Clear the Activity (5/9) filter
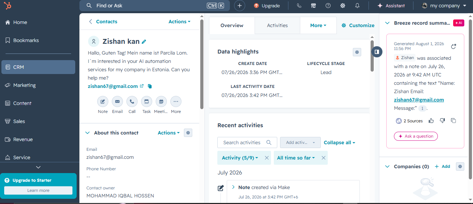Viewport: 473px width, 204px height. pos(267,158)
